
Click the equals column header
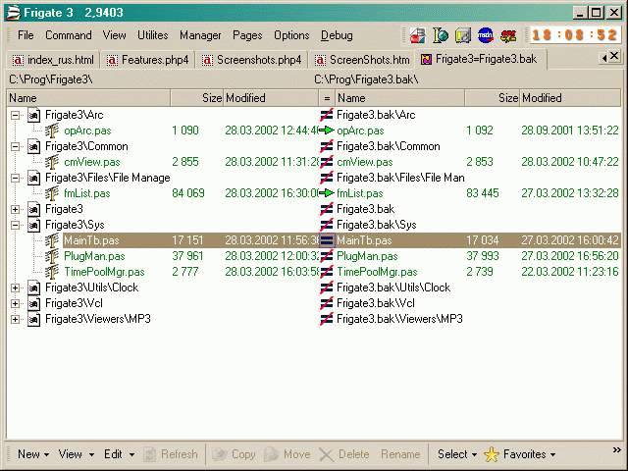coord(327,98)
